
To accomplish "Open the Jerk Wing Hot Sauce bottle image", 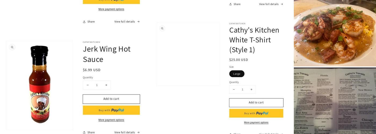I will pos(39,85).
